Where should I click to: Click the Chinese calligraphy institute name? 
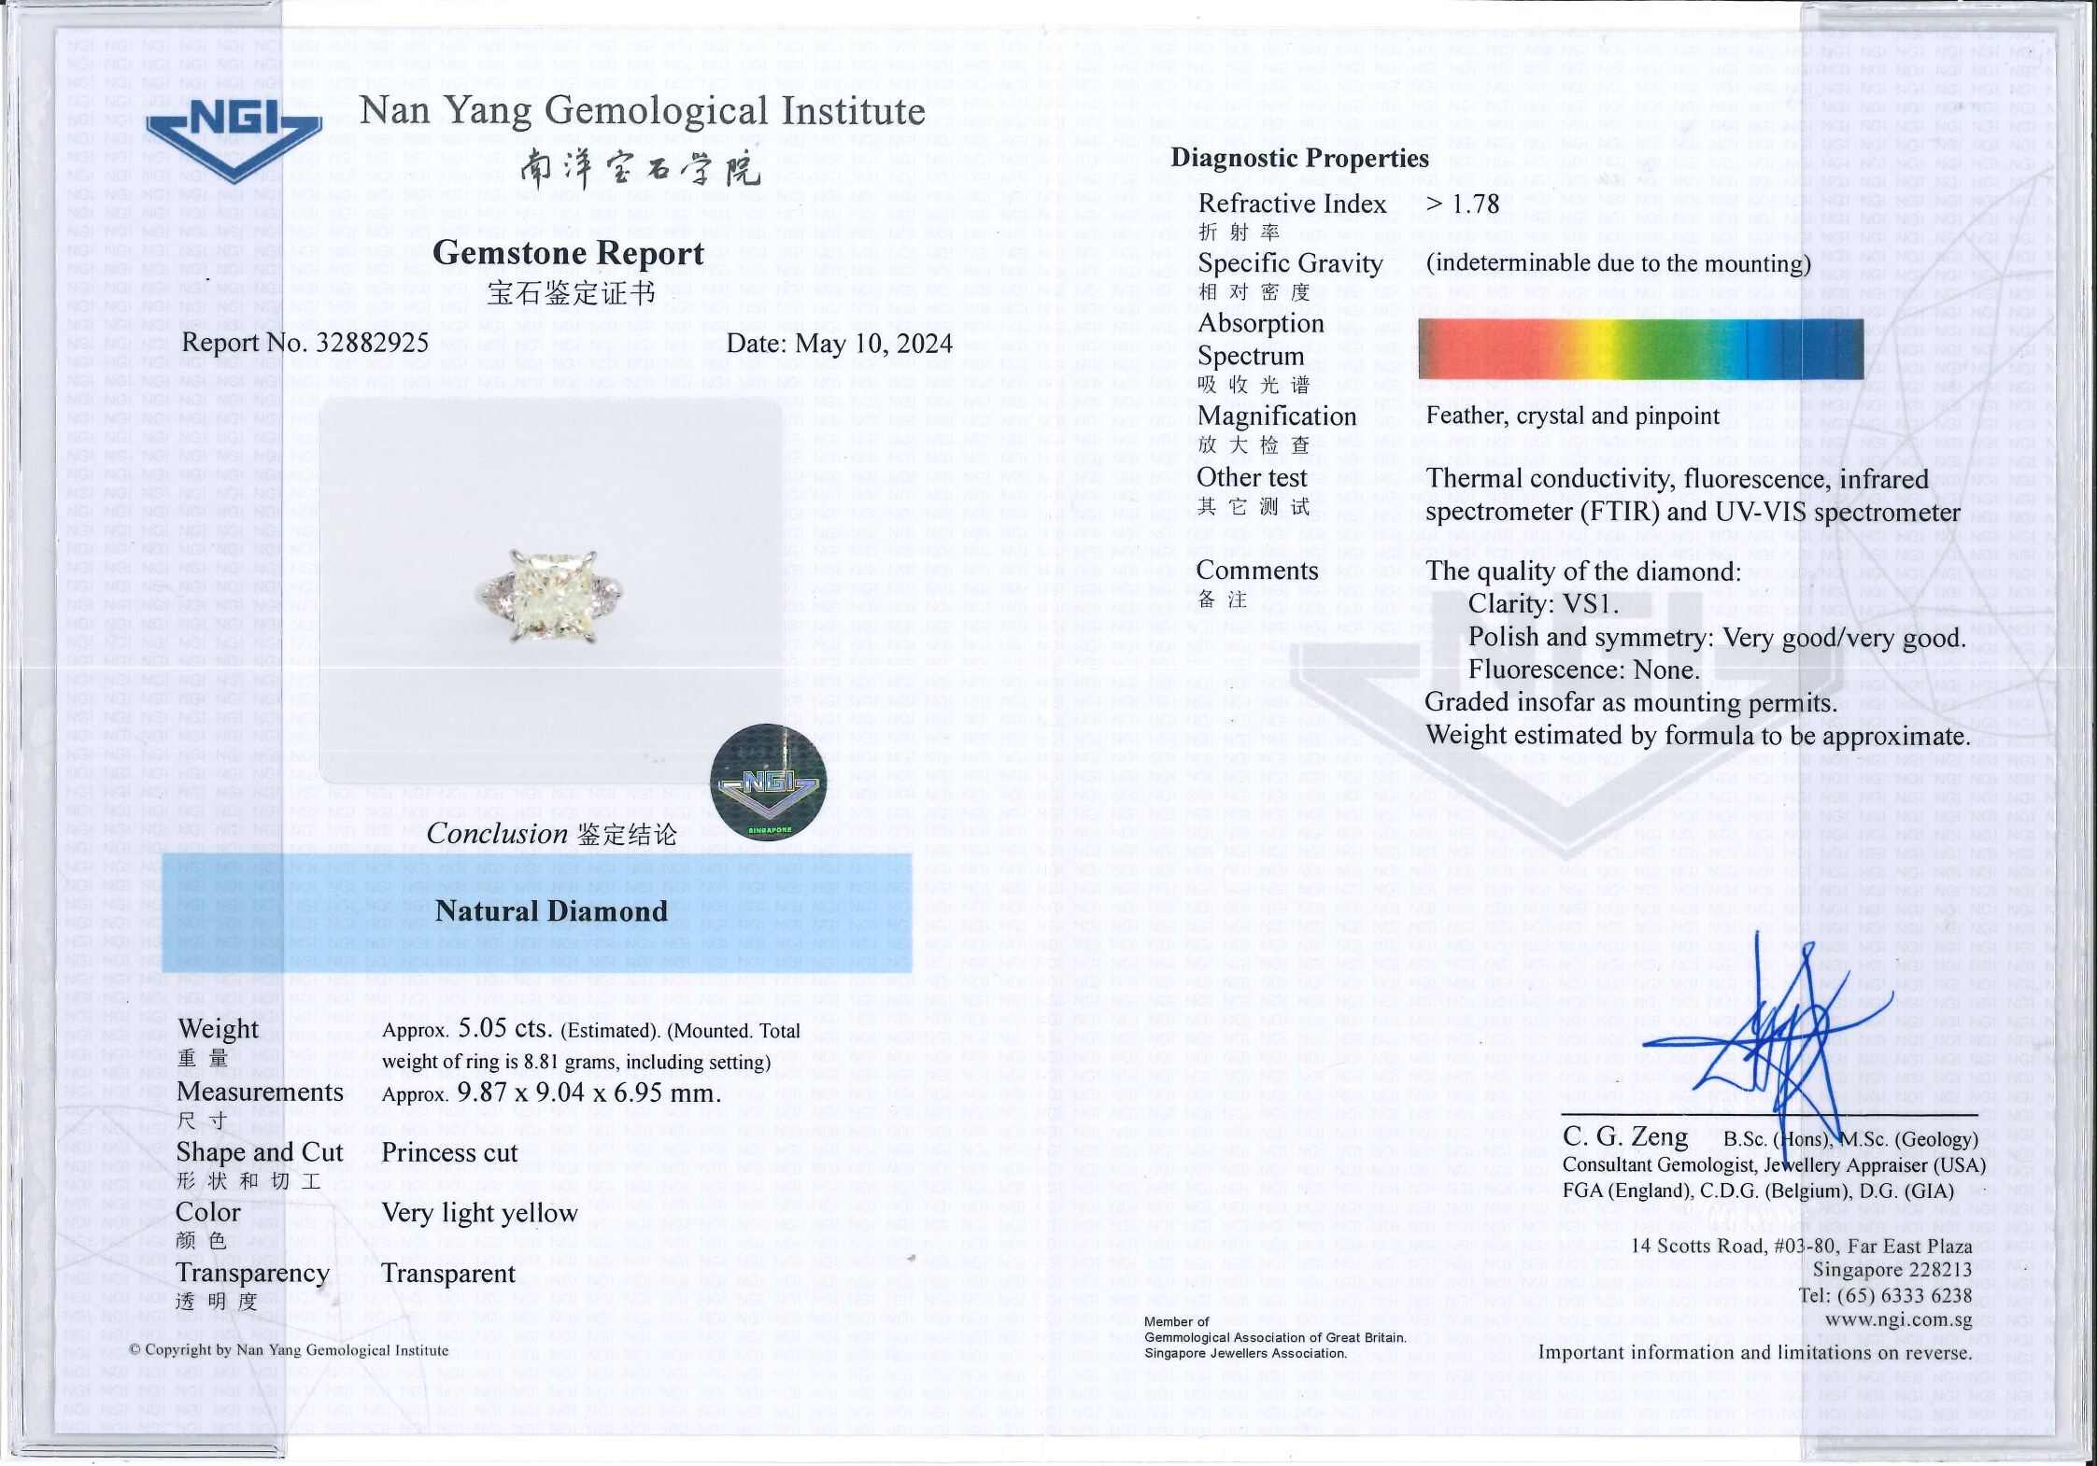[x=641, y=171]
